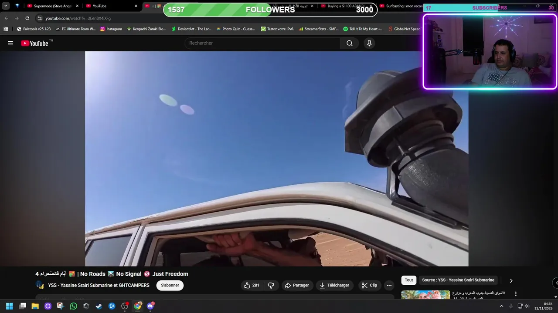Open Discord from the taskbar

[x=150, y=306]
